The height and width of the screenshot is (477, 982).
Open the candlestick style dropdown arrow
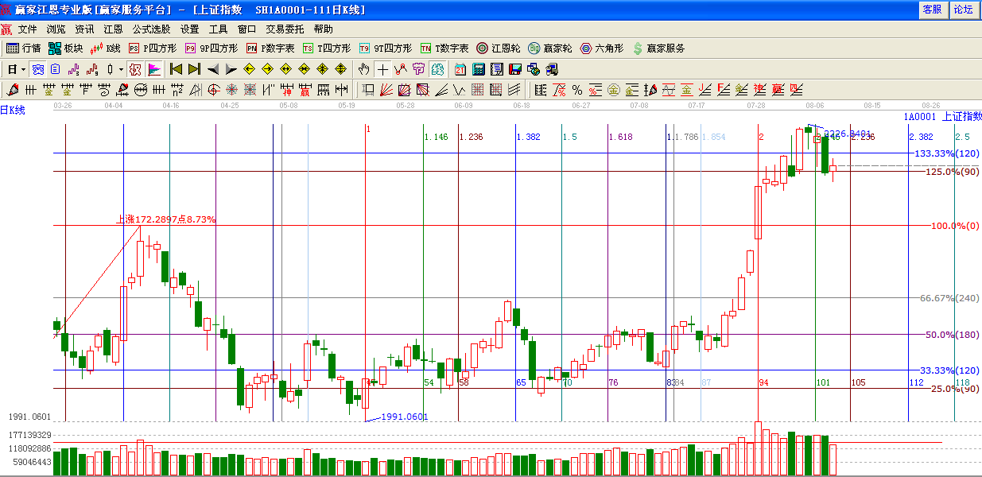coord(121,69)
